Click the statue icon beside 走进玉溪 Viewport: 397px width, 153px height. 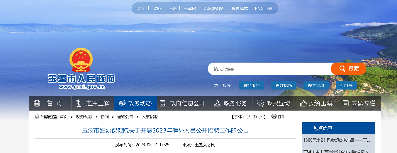pyautogui.click(x=78, y=103)
